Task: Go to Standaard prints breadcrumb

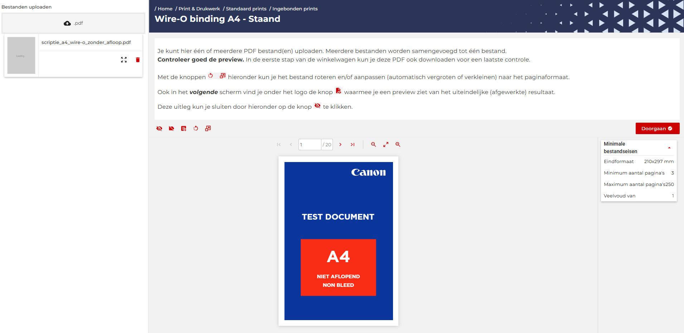Action: (246, 9)
